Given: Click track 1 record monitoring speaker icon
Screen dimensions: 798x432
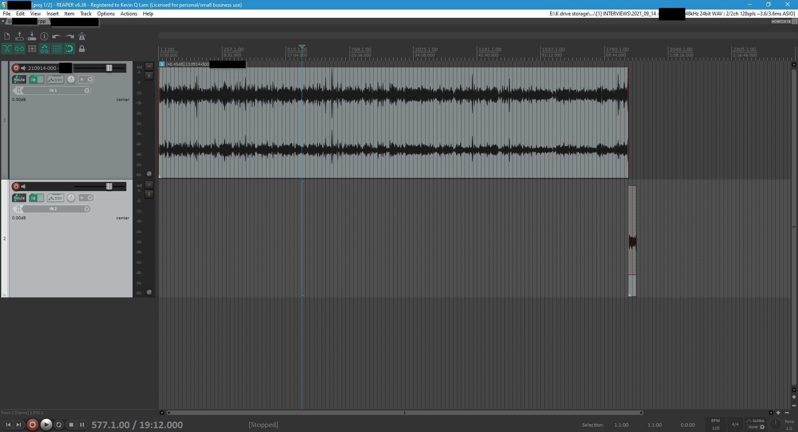Looking at the screenshot, I should click(24, 68).
